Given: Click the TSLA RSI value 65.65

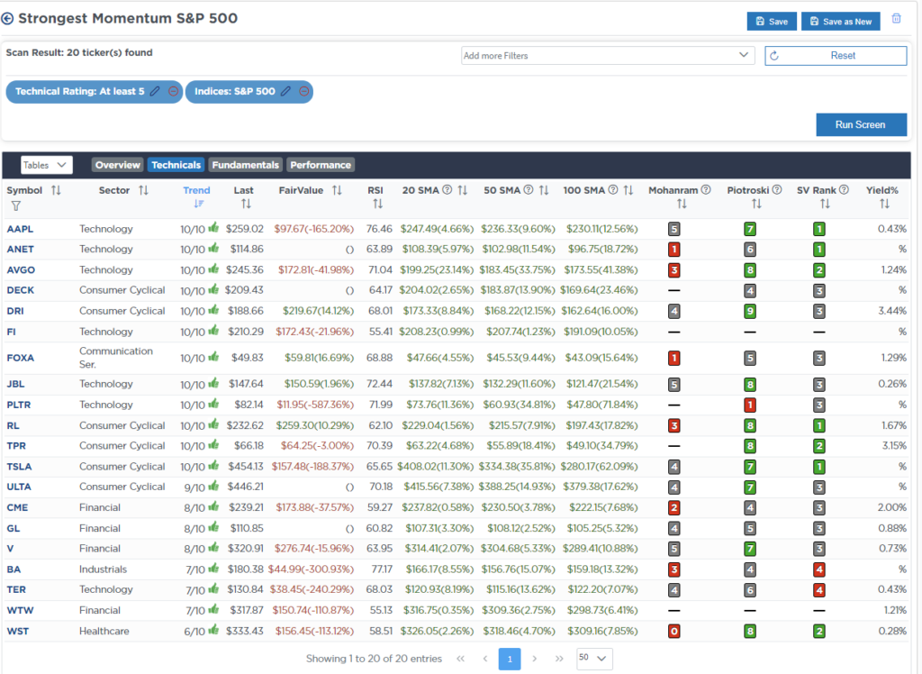Looking at the screenshot, I should click(x=379, y=467).
